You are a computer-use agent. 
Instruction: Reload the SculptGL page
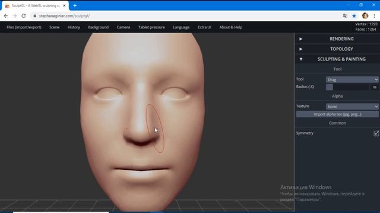(x=24, y=16)
